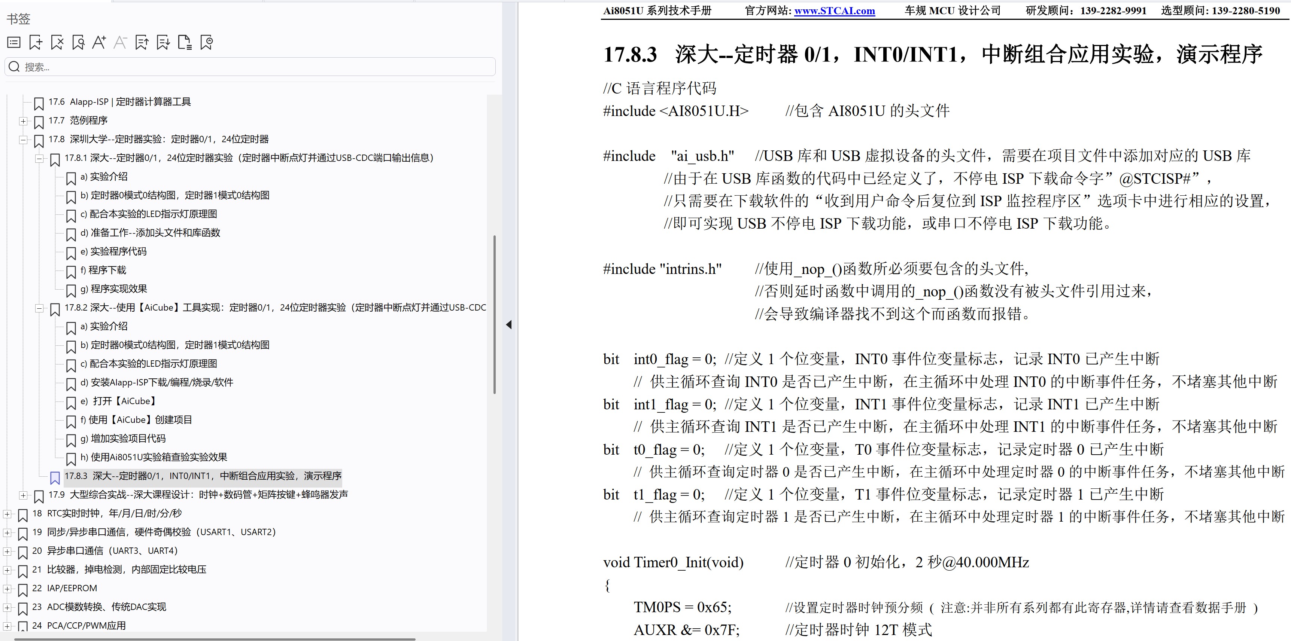This screenshot has height=641, width=1291.
Task: Click code line 'TM0PS = 0x65;'
Action: (683, 607)
